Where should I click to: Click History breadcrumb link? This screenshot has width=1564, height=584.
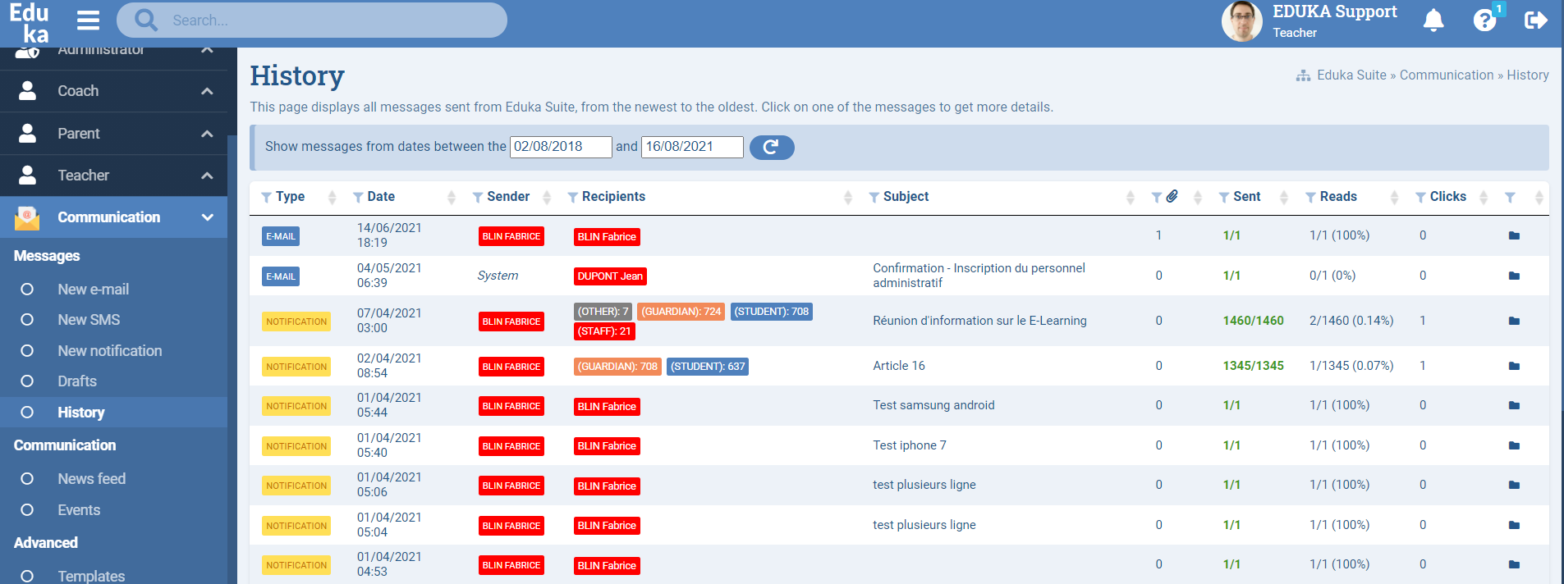1528,75
